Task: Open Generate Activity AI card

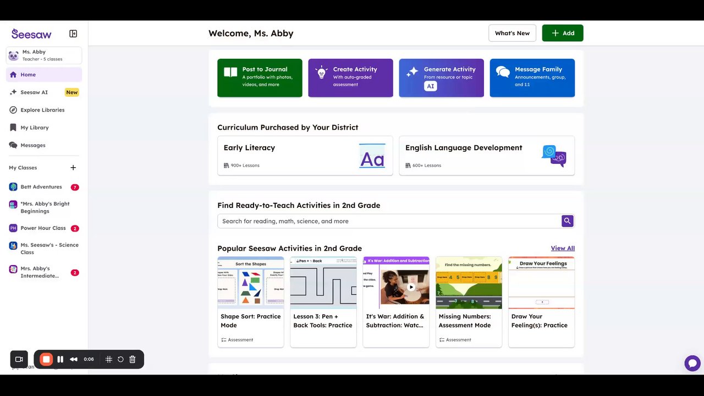Action: 441,78
